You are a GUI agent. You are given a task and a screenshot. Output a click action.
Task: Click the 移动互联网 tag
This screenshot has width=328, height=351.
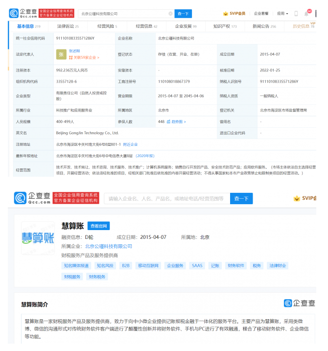pyautogui.click(x=148, y=265)
